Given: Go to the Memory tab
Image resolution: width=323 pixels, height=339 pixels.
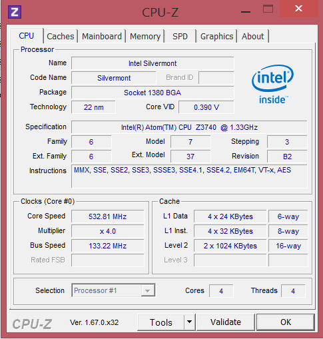Looking at the screenshot, I should tap(145, 36).
